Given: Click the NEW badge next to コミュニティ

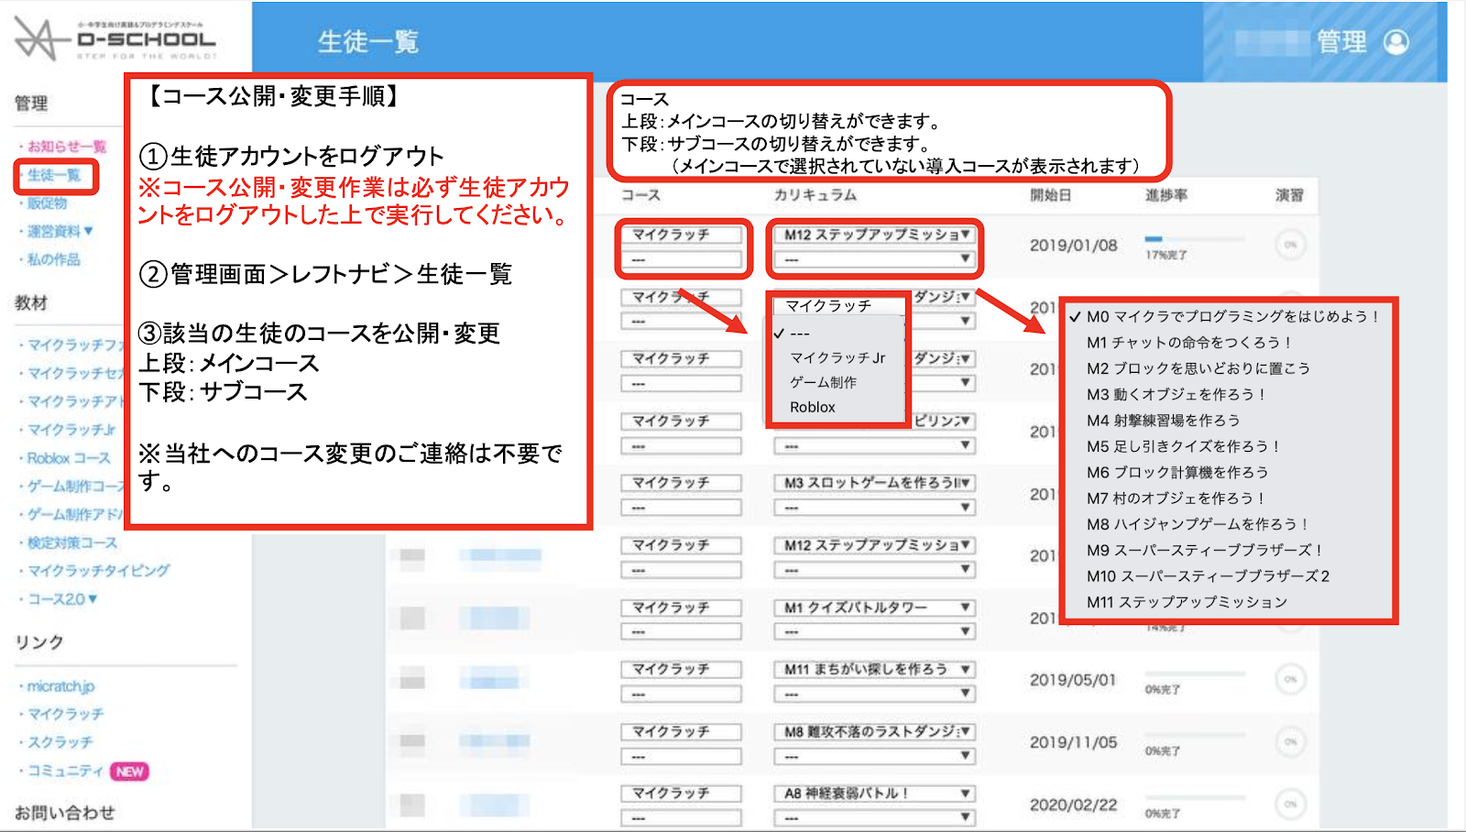Looking at the screenshot, I should pyautogui.click(x=129, y=772).
